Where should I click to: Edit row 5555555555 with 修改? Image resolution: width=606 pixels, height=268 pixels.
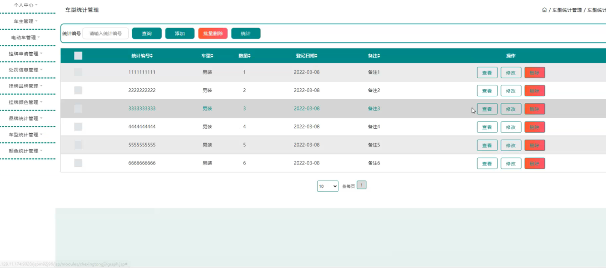pos(511,145)
